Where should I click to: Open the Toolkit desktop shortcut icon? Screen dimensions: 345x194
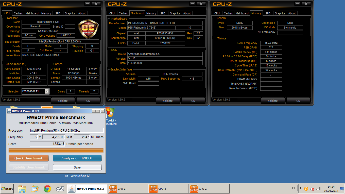[x=110, y=113]
